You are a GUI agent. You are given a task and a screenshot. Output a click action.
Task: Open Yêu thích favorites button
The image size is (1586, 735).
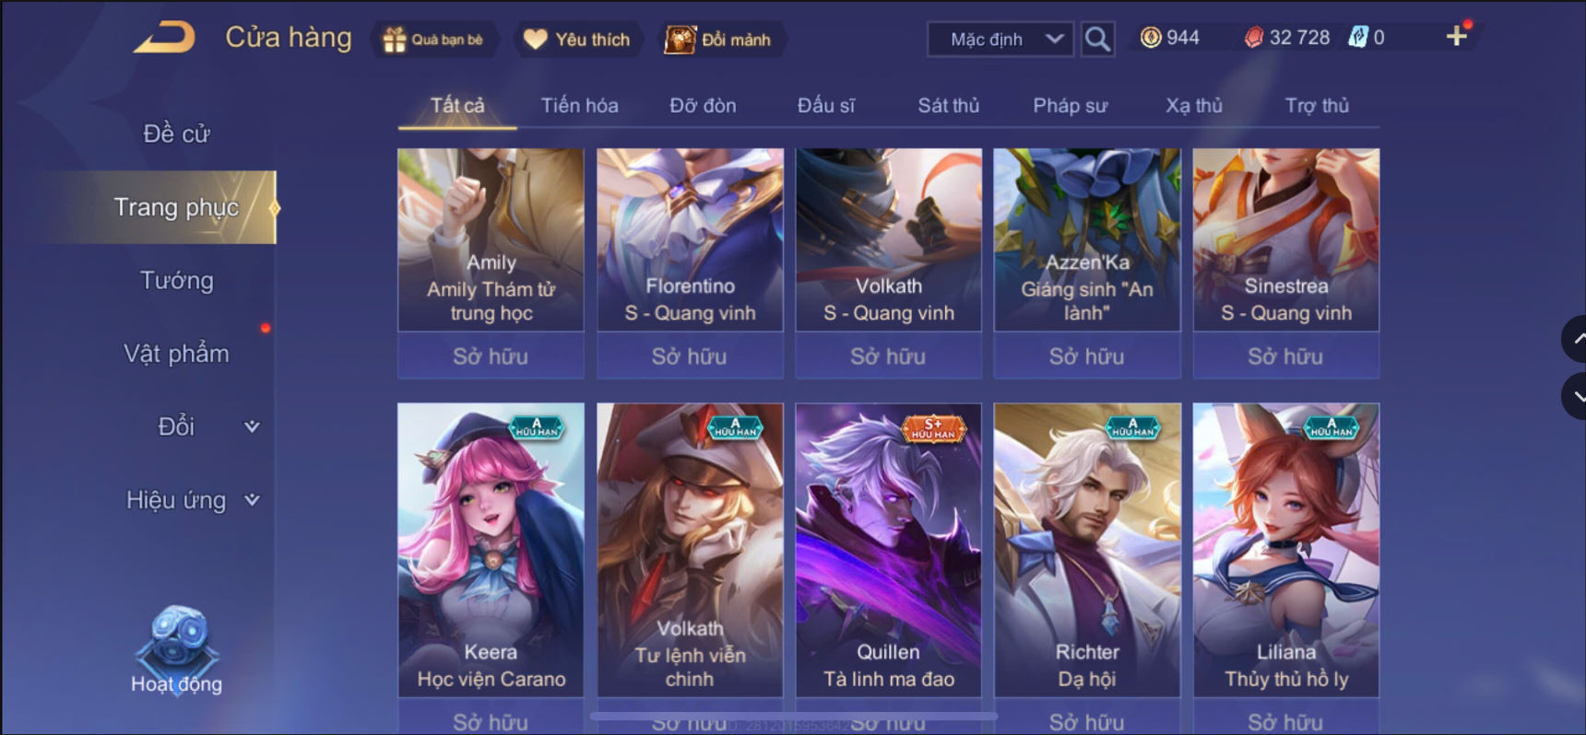[579, 40]
